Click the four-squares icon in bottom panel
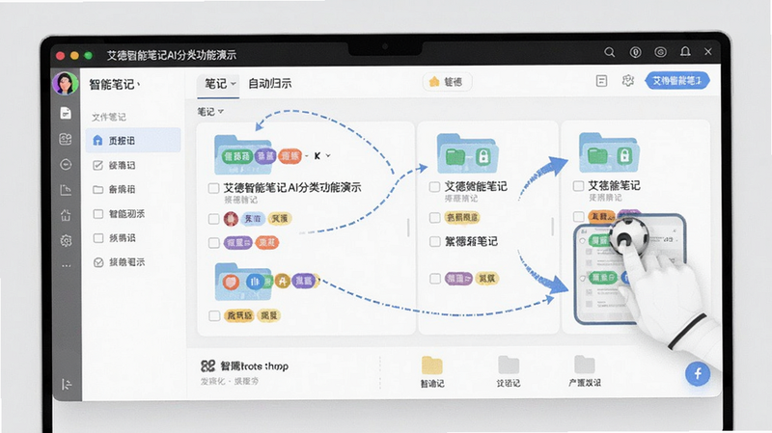Image resolution: width=772 pixels, height=433 pixels. tap(207, 365)
